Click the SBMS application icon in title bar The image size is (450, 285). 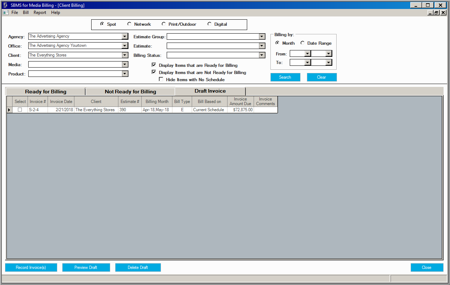pyautogui.click(x=5, y=5)
